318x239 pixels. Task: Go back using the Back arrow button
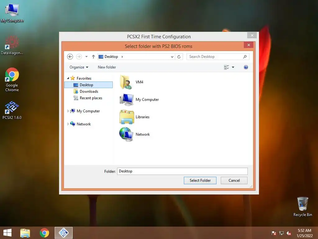click(x=70, y=57)
